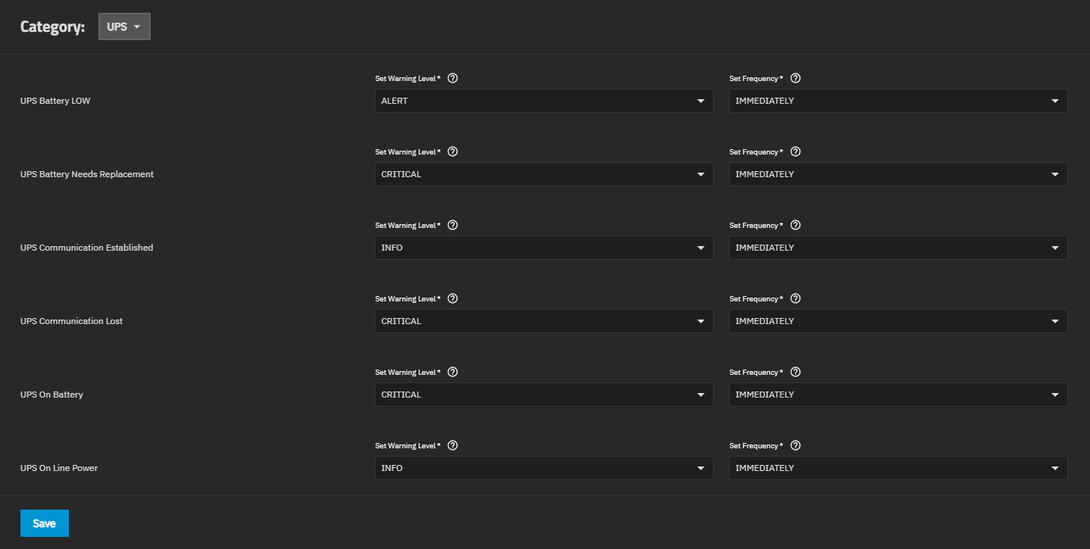Click frequency help icon for UPS On Line Power
1090x549 pixels.
click(x=796, y=445)
